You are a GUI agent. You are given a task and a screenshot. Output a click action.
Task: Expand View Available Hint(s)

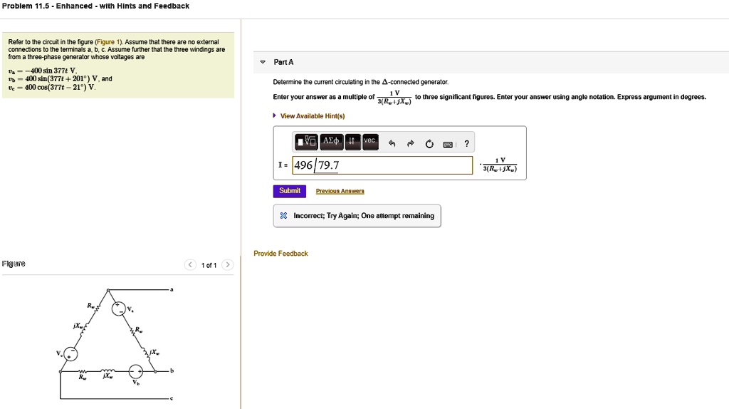click(313, 116)
